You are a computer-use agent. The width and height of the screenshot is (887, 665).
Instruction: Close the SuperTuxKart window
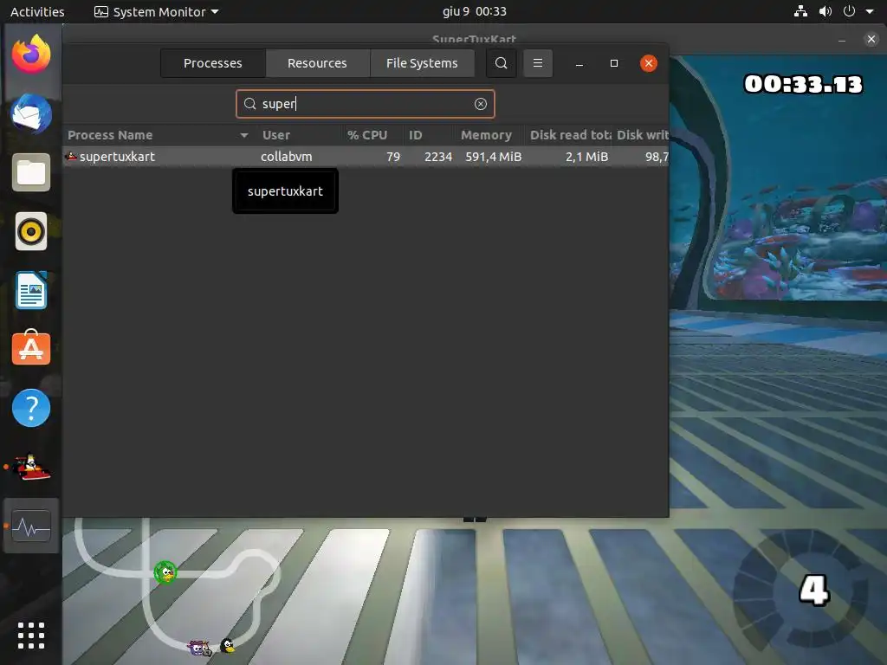[x=871, y=39]
